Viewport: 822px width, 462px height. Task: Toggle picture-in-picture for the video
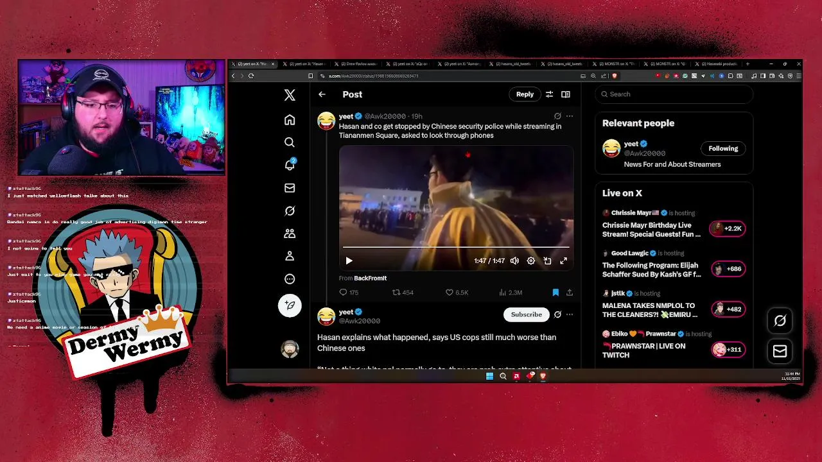547,261
